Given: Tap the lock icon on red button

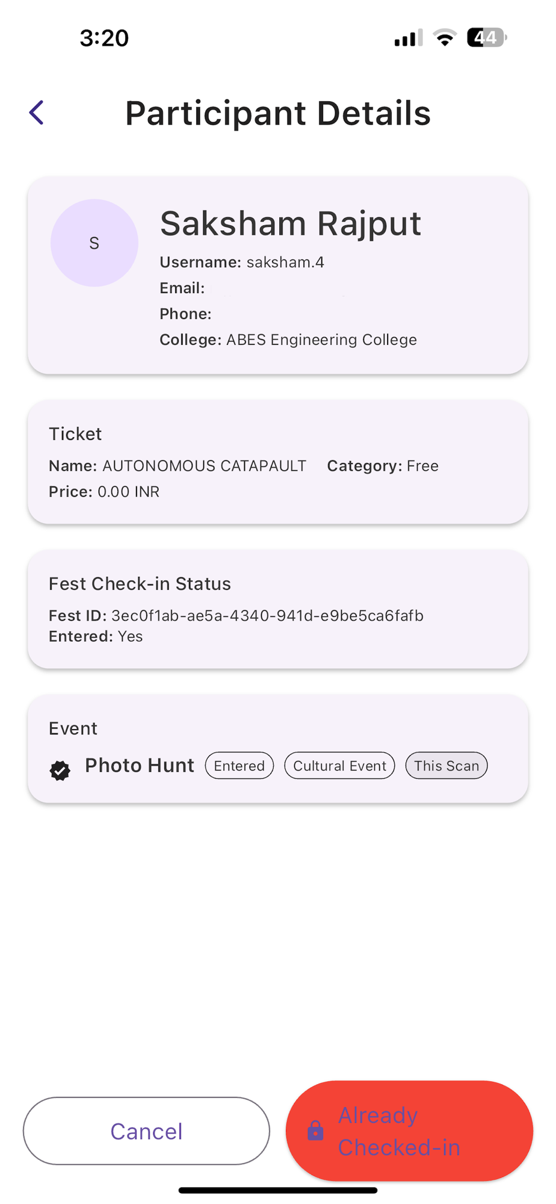Looking at the screenshot, I should [x=315, y=1131].
